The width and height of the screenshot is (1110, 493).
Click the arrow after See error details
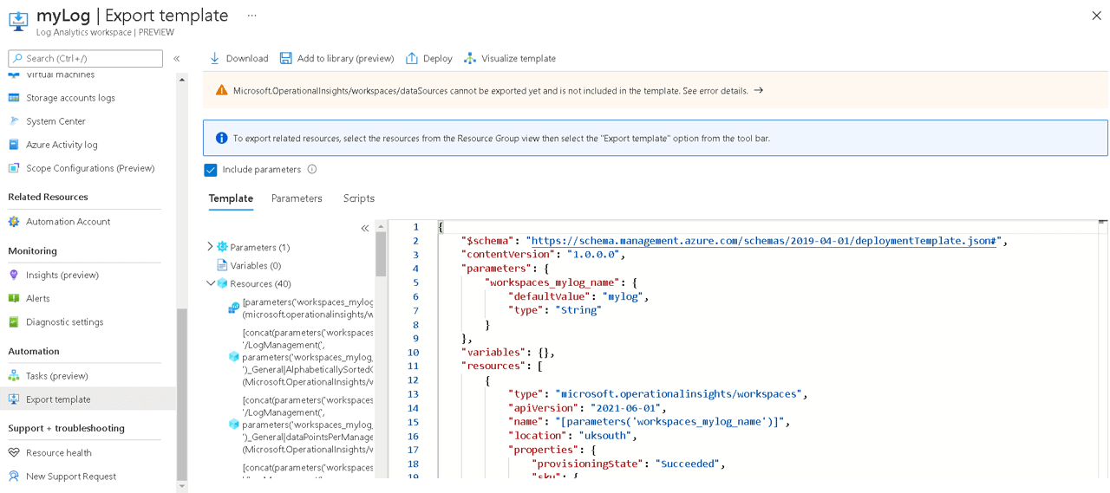[x=759, y=90]
